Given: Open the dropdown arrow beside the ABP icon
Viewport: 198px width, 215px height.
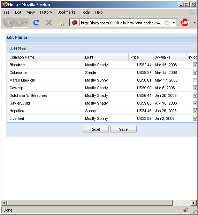Looking at the screenshot, I should point(195,23).
